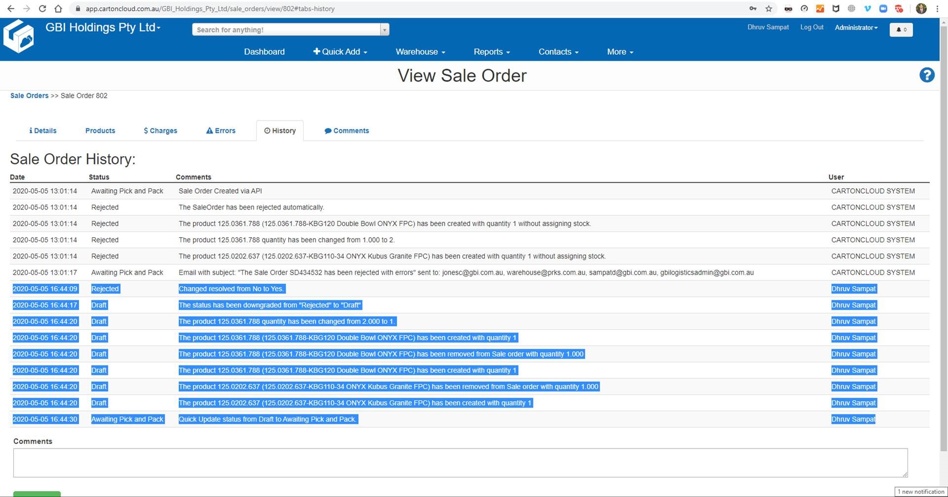
Task: Open the Reports menu
Action: (x=491, y=52)
